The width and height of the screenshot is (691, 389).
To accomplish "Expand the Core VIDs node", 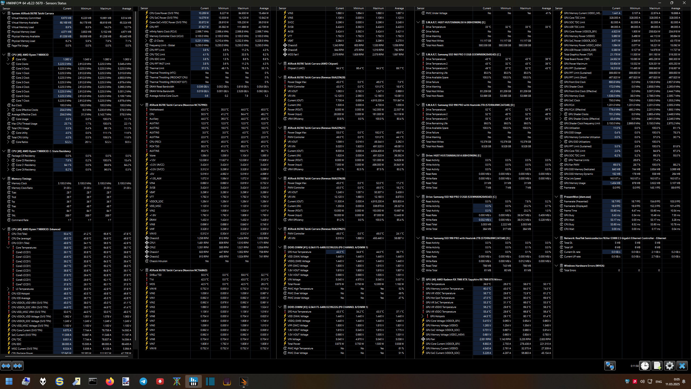I will click(x=8, y=59).
